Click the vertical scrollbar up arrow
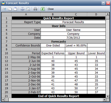Image resolution: width=111 pixels, height=103 pixels. click(x=108, y=14)
